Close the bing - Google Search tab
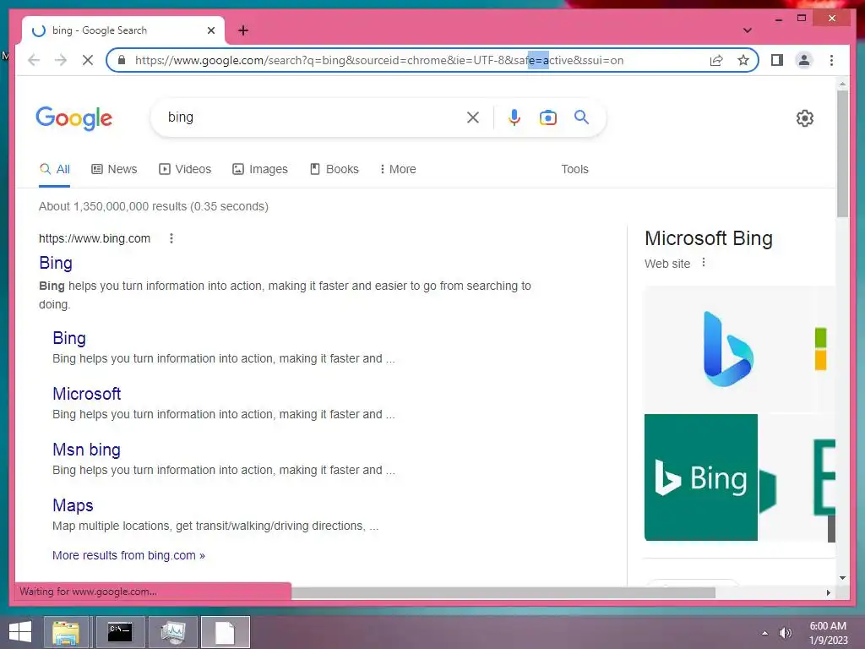Viewport: 865px width, 649px height. click(210, 30)
